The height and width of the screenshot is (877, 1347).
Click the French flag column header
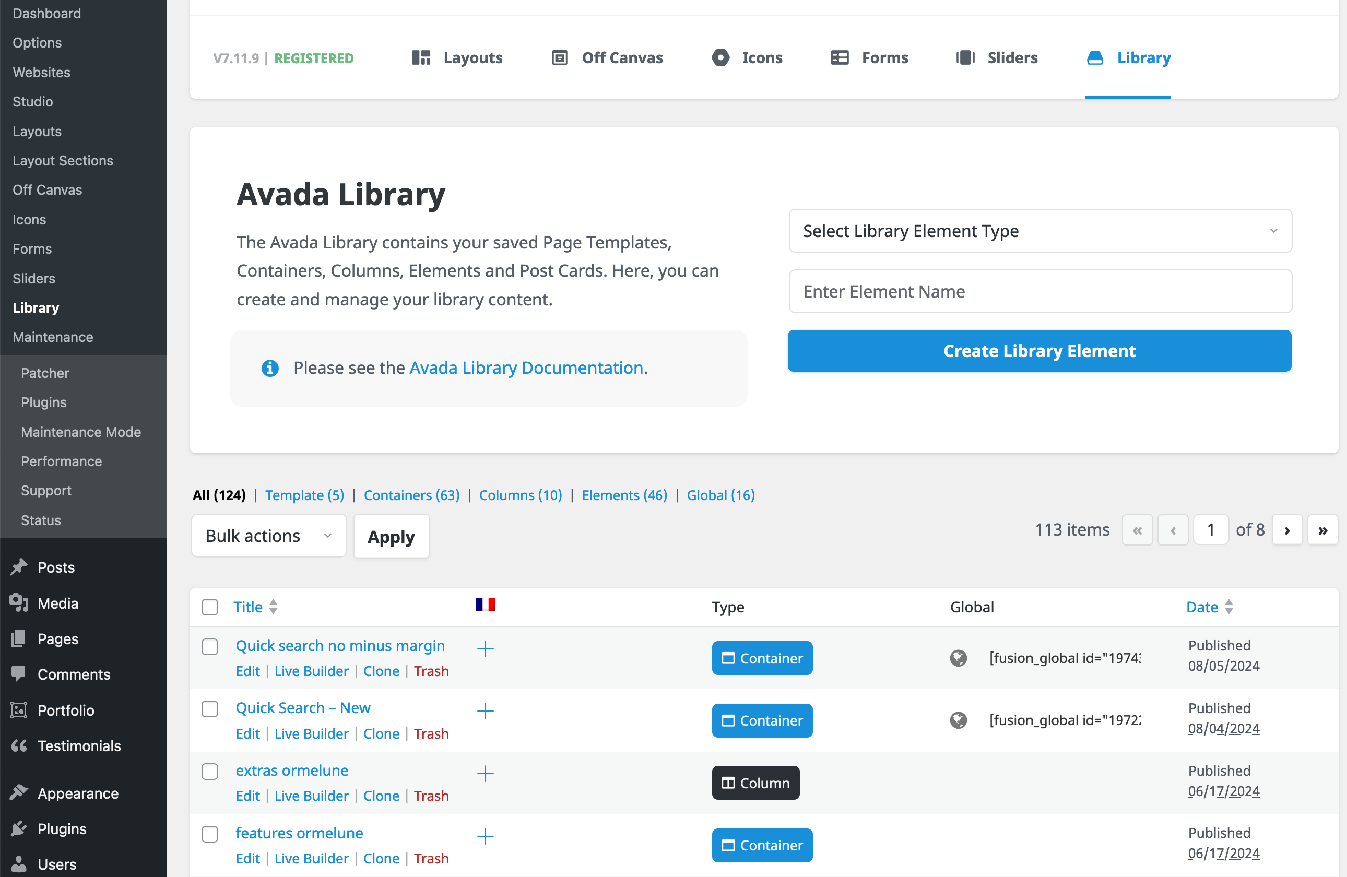click(485, 605)
